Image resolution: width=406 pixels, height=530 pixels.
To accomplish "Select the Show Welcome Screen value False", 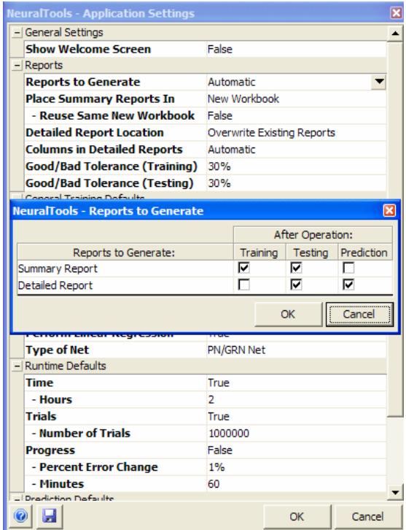I will pyautogui.click(x=297, y=50).
